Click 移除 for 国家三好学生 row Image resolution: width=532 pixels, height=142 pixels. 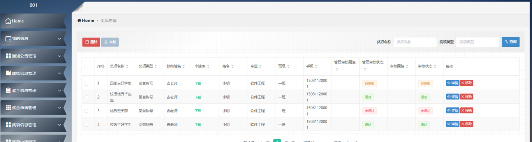[x=467, y=83]
